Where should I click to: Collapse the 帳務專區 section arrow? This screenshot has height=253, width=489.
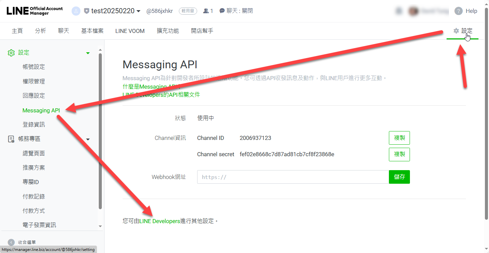(x=88, y=139)
